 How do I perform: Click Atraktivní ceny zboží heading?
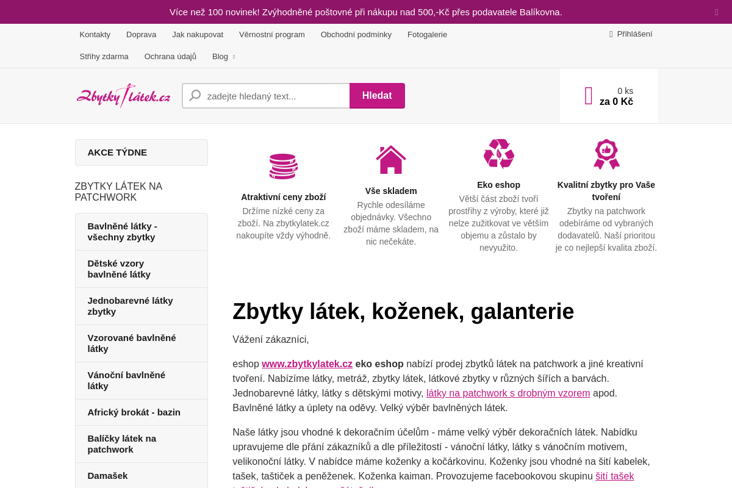pyautogui.click(x=284, y=197)
